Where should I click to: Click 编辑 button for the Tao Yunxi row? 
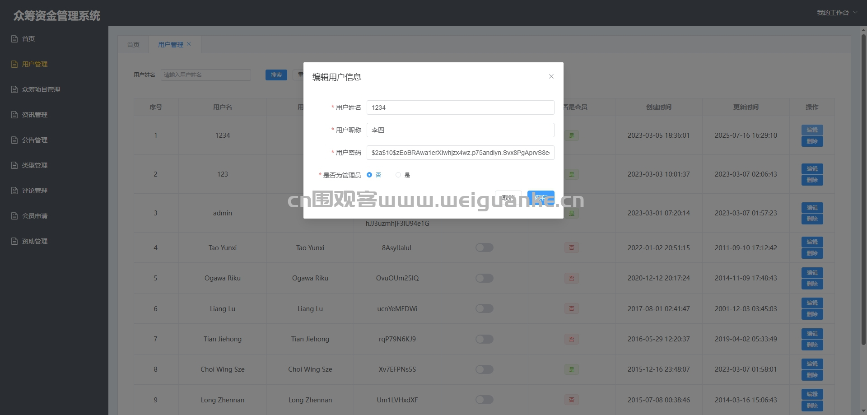812,242
